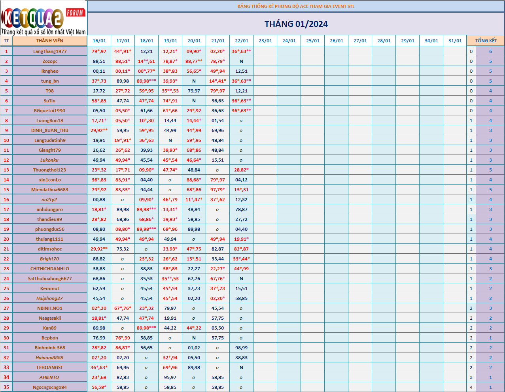Click the member cell 'lkngheo'
The image size is (505, 392).
(50, 71)
